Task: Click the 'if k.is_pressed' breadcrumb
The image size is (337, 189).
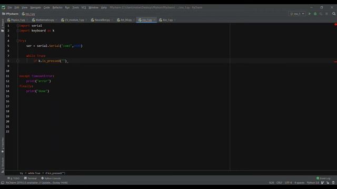Action: point(55,173)
